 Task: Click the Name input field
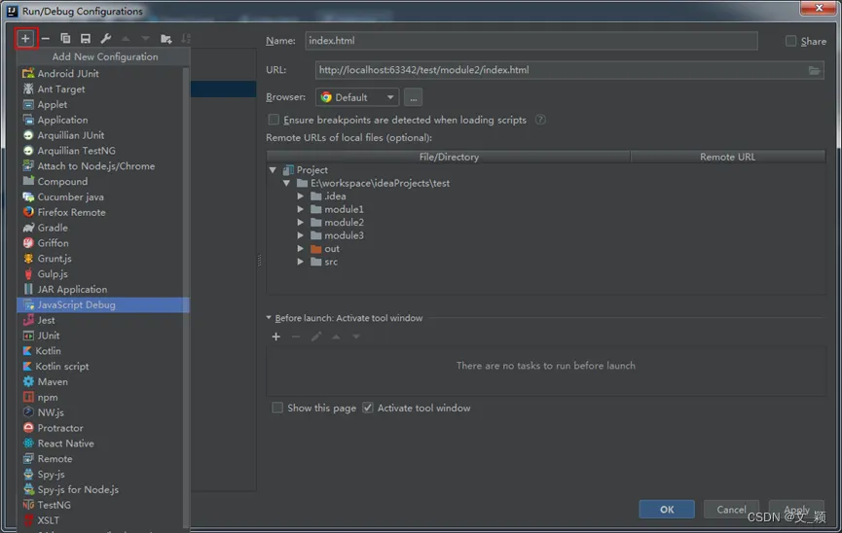pos(531,41)
